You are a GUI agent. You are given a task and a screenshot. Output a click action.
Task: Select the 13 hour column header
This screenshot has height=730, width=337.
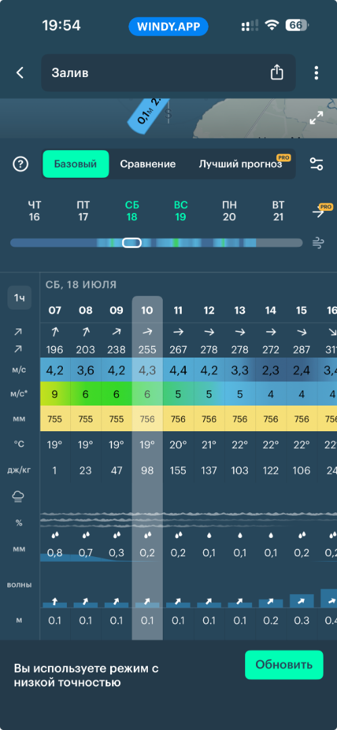coord(239,310)
